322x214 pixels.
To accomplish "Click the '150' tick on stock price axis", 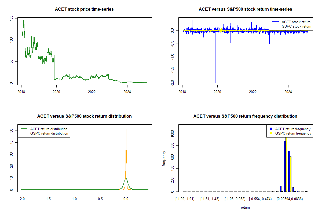I will pyautogui.click(x=12, y=18).
